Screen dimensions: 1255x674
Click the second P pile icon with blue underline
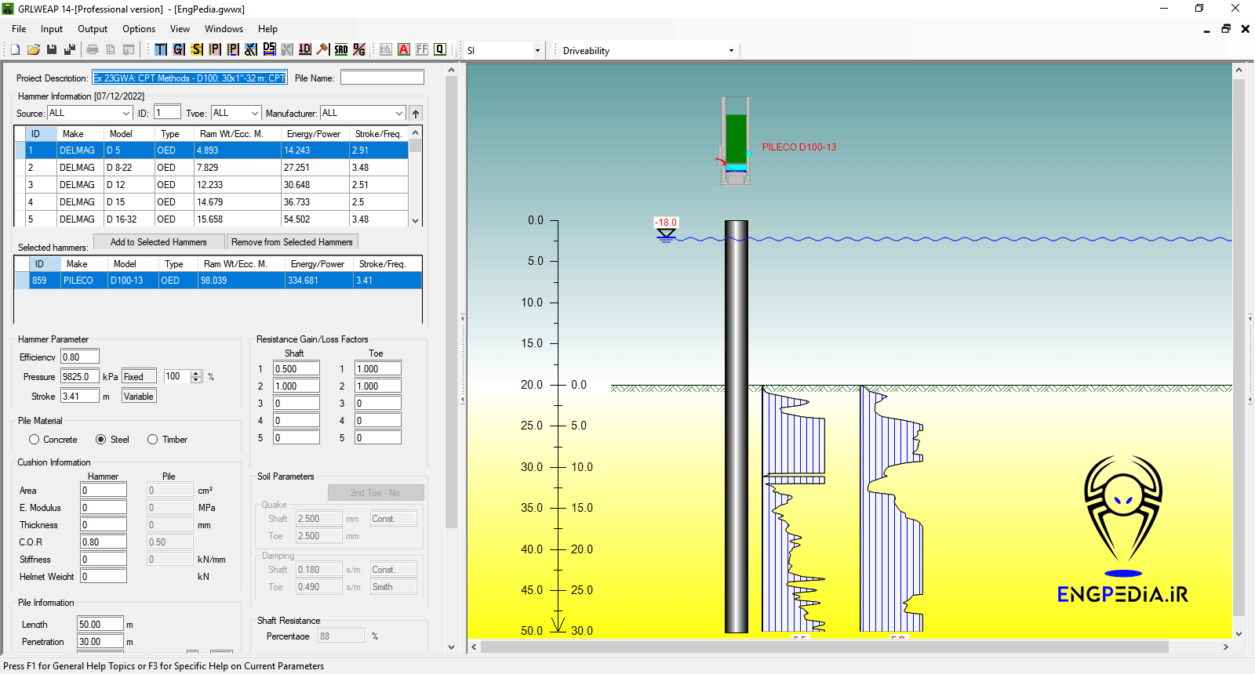(233, 49)
